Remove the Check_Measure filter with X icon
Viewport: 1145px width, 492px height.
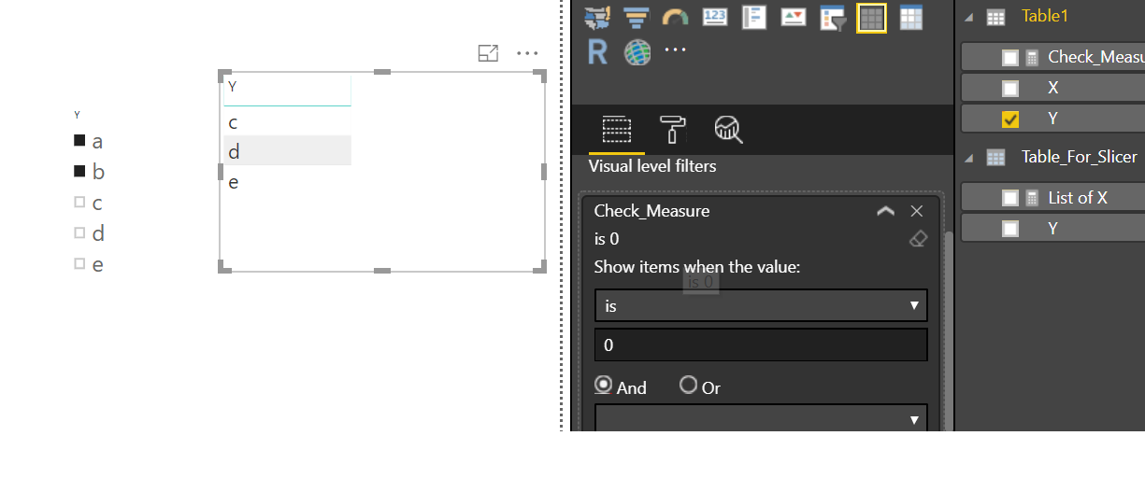[917, 211]
